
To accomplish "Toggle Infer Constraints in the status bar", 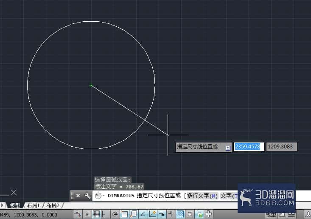I will click(78, 214).
